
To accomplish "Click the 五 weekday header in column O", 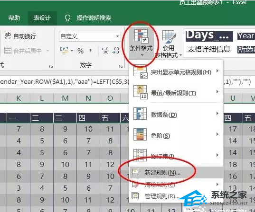I will (x=110, y=118).
